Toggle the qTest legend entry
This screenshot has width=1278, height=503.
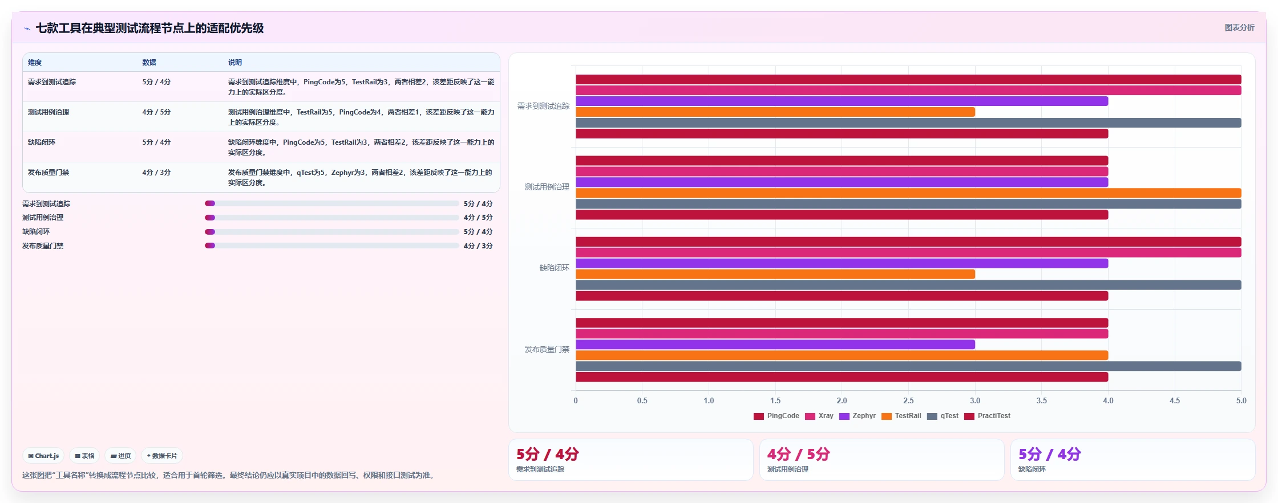(x=943, y=416)
